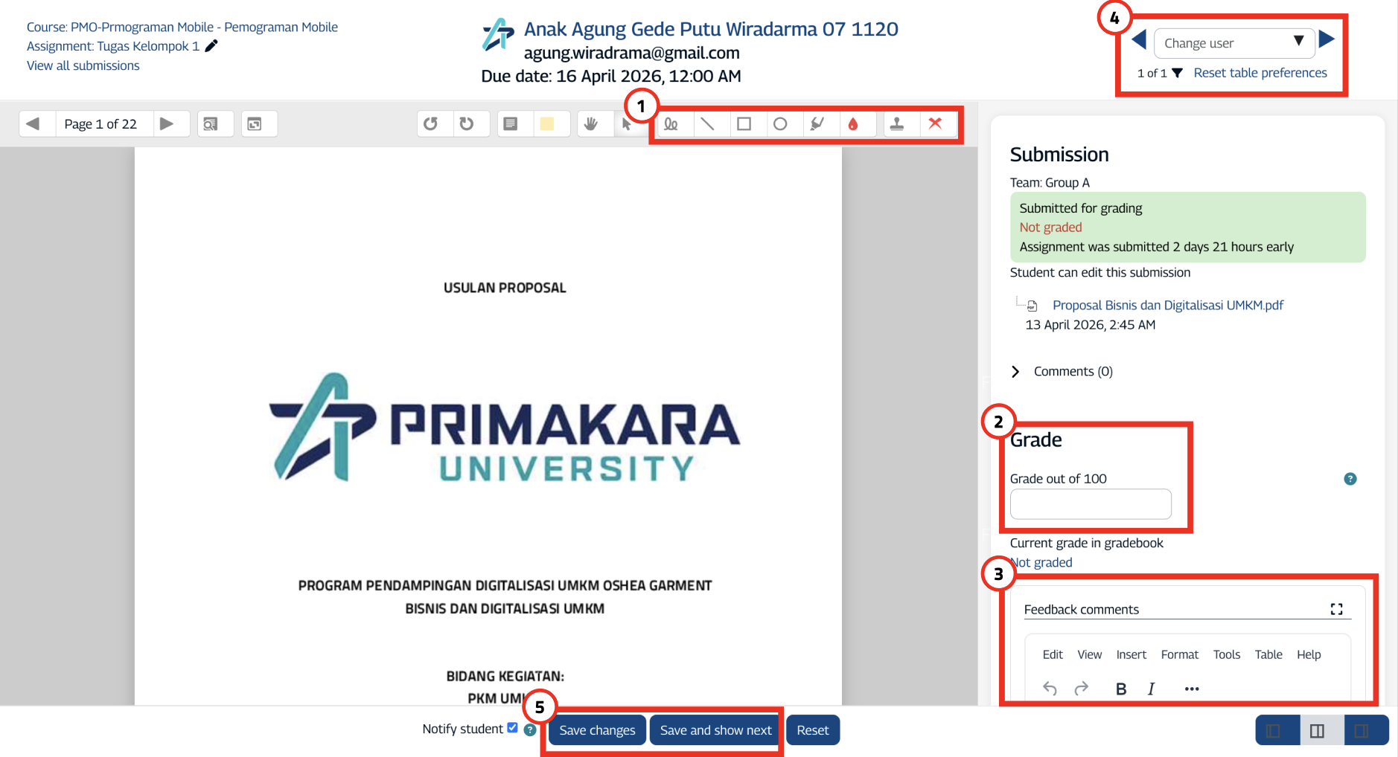Image resolution: width=1398 pixels, height=757 pixels.
Task: Click the Page 1 of 22 selector
Action: (x=100, y=123)
